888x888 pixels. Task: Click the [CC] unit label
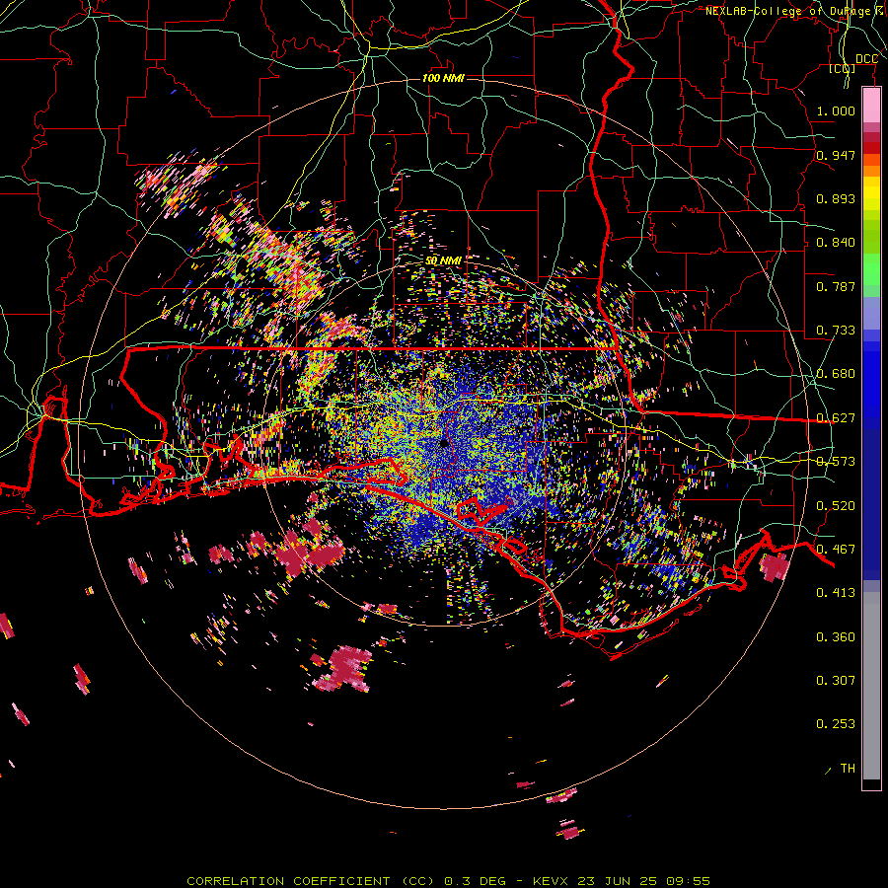pyautogui.click(x=843, y=68)
